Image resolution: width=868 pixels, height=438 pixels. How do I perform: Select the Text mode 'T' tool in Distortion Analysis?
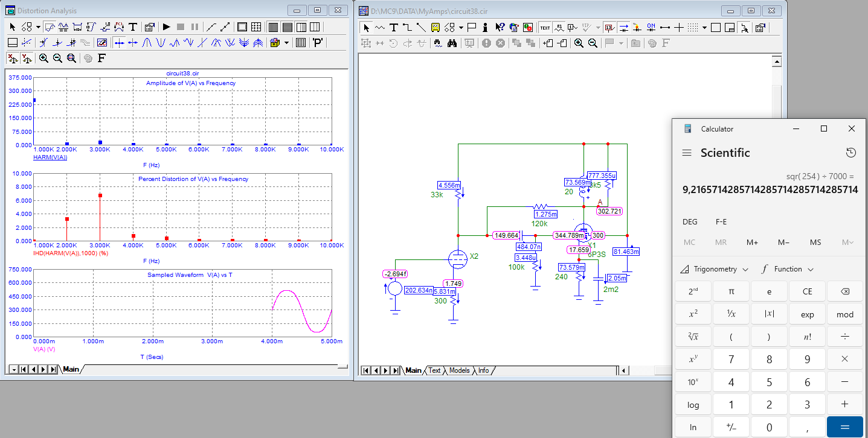point(133,27)
